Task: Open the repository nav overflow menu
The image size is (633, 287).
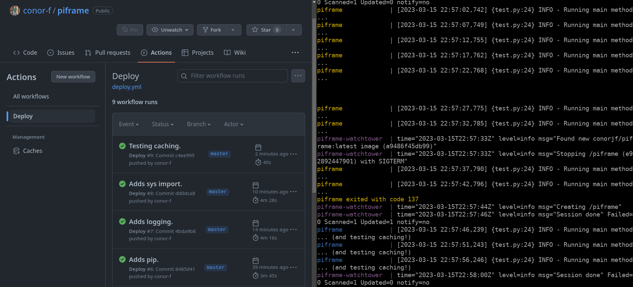Action: click(295, 53)
